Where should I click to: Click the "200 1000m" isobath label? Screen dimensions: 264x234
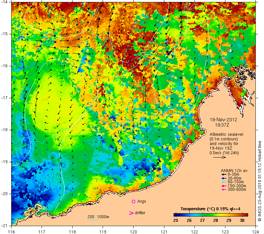[x=98, y=217]
